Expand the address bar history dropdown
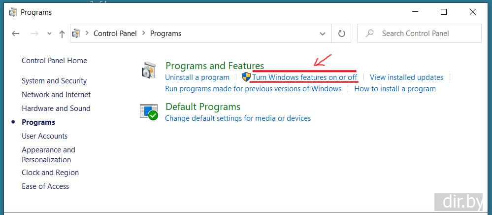 (323, 34)
